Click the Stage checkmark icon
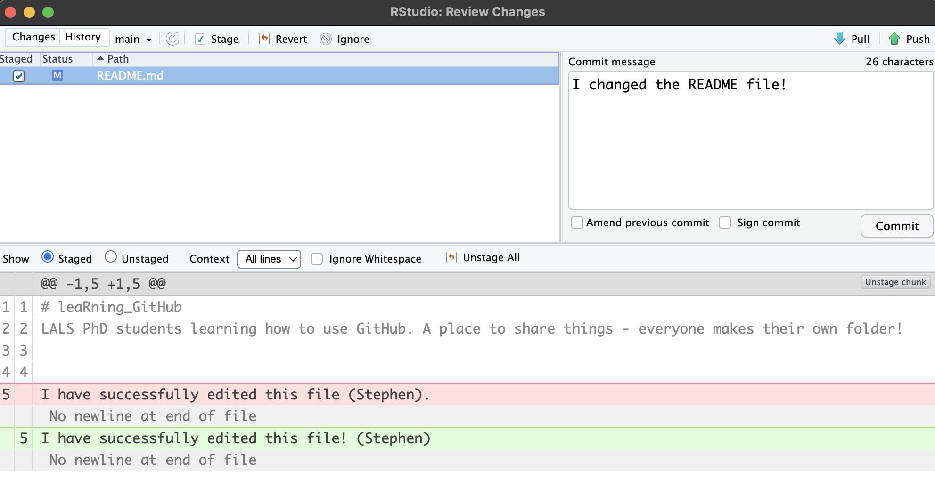The image size is (935, 478). click(x=200, y=39)
